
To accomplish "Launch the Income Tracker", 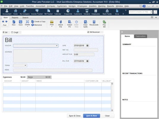I will (37, 12).
